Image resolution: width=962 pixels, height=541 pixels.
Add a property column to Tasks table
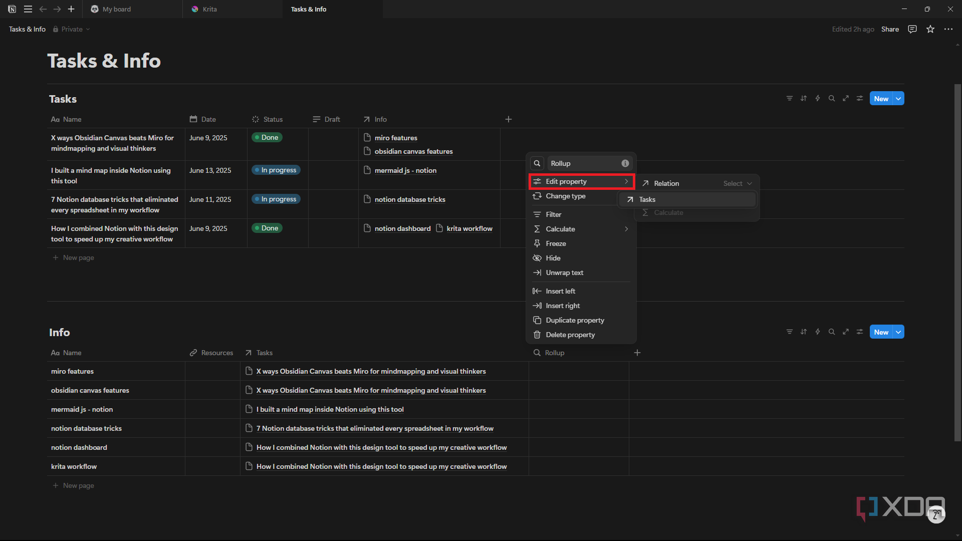(509, 119)
